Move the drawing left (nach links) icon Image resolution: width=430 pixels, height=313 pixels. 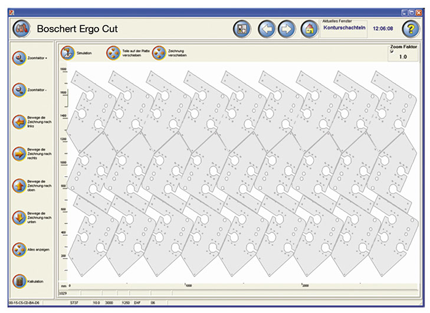(19, 122)
